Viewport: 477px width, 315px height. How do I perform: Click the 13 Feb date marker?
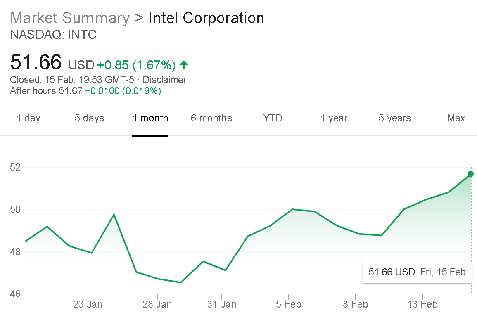(x=422, y=305)
